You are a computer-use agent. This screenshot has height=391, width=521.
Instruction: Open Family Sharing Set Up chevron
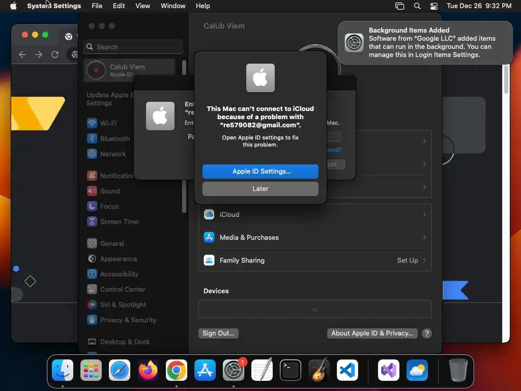pos(424,260)
